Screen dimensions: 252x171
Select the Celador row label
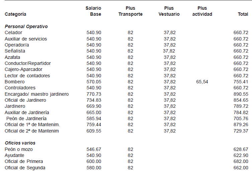coord(13,32)
